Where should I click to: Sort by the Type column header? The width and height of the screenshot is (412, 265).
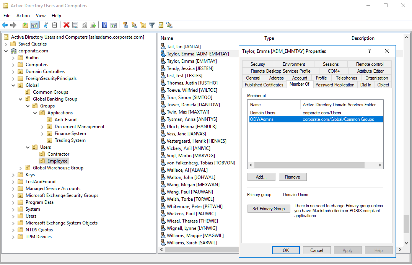click(x=305, y=38)
